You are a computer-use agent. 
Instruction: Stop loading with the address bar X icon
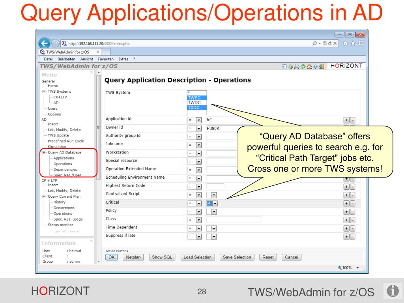335,43
